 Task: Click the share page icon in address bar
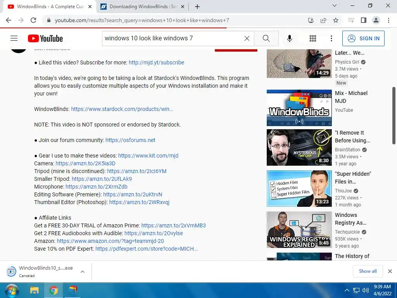pyautogui.click(x=323, y=20)
